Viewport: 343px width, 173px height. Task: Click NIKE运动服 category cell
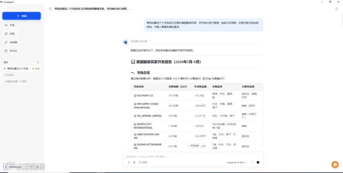click(x=224, y=126)
